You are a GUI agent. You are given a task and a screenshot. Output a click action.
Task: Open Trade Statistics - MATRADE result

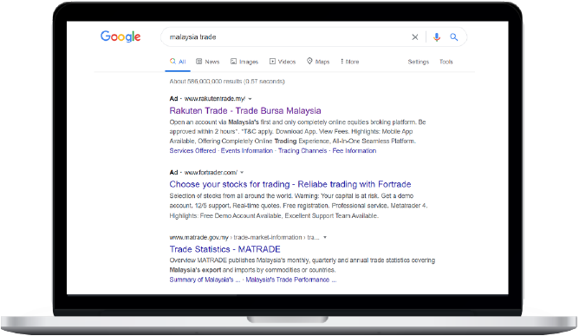pyautogui.click(x=224, y=249)
